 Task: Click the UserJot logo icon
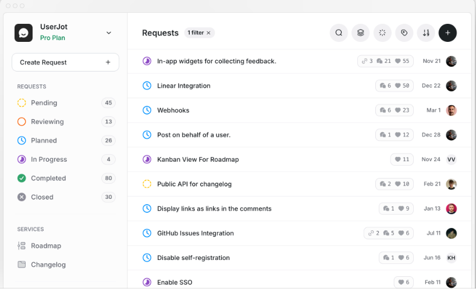tap(24, 33)
